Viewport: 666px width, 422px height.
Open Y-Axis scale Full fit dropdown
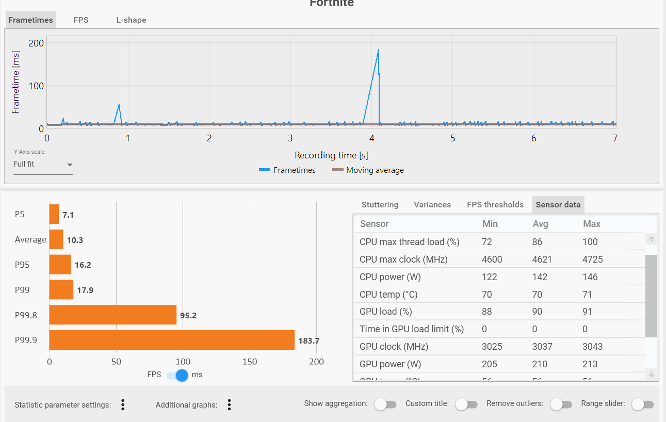(43, 164)
